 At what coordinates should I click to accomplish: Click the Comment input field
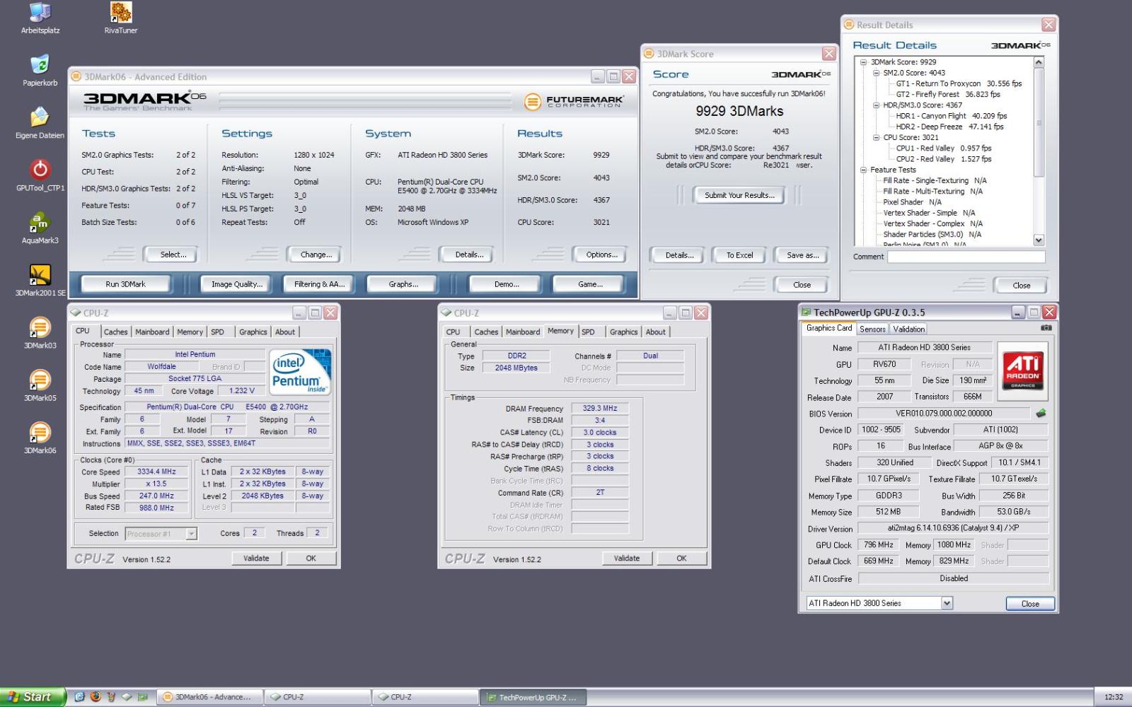pos(966,257)
